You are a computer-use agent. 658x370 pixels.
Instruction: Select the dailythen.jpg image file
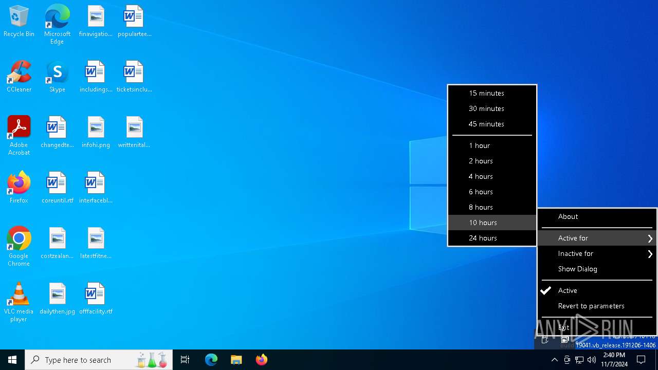coord(57,299)
